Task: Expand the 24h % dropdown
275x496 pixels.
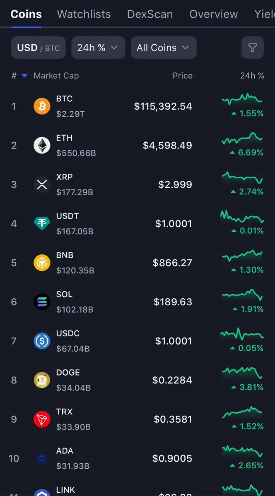Action: click(x=98, y=48)
